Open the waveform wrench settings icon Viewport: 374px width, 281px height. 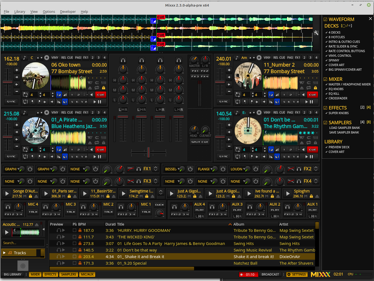[x=316, y=33]
